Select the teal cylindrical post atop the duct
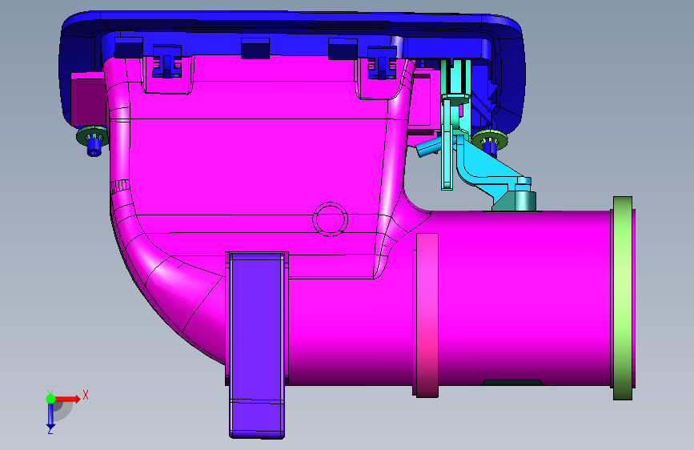Screen dimensions: 694x450 525,201
